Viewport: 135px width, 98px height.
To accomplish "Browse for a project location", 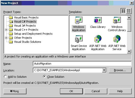I will (x=120, y=70).
